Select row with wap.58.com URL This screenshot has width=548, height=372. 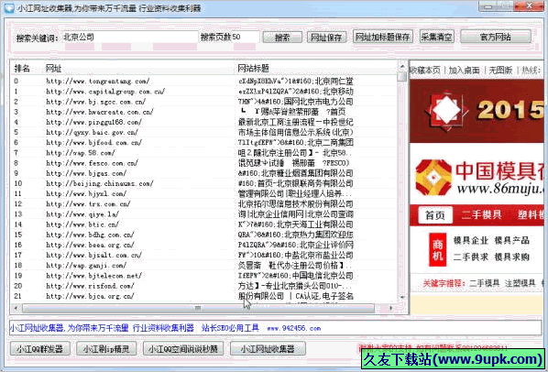pos(204,153)
